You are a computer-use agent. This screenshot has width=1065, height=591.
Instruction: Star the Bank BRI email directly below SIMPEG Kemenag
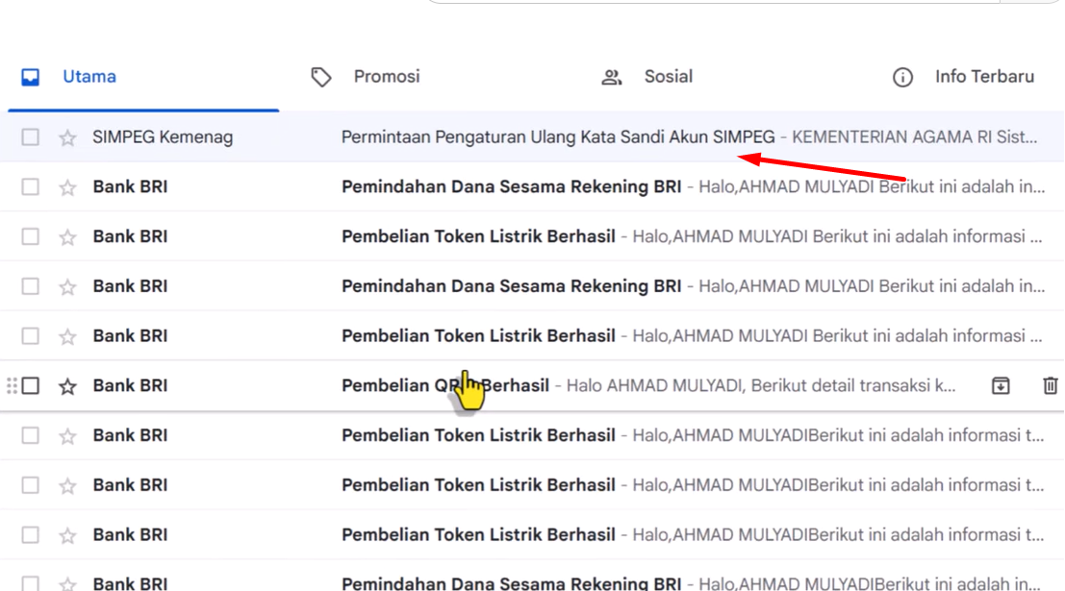[x=67, y=187]
